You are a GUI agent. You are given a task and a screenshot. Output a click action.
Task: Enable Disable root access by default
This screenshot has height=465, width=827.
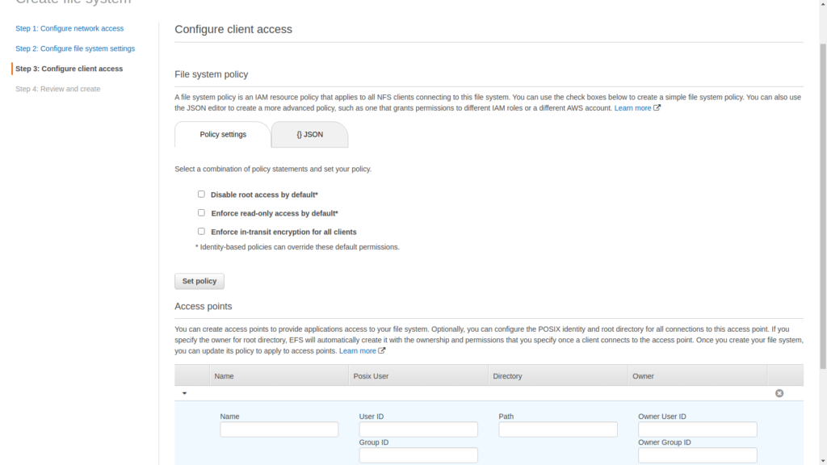coord(201,195)
